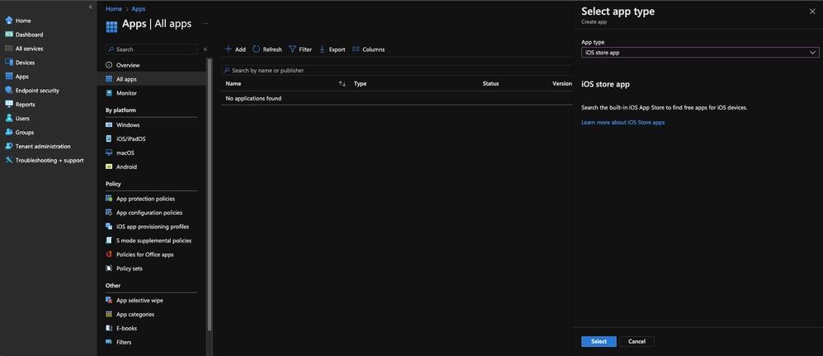The width and height of the screenshot is (823, 356).
Task: Open App configuration policies icon
Action: pyautogui.click(x=109, y=213)
